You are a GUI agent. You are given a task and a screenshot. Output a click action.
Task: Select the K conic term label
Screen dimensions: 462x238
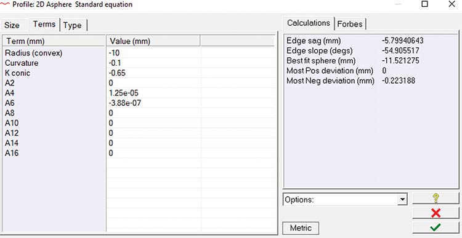tap(17, 73)
